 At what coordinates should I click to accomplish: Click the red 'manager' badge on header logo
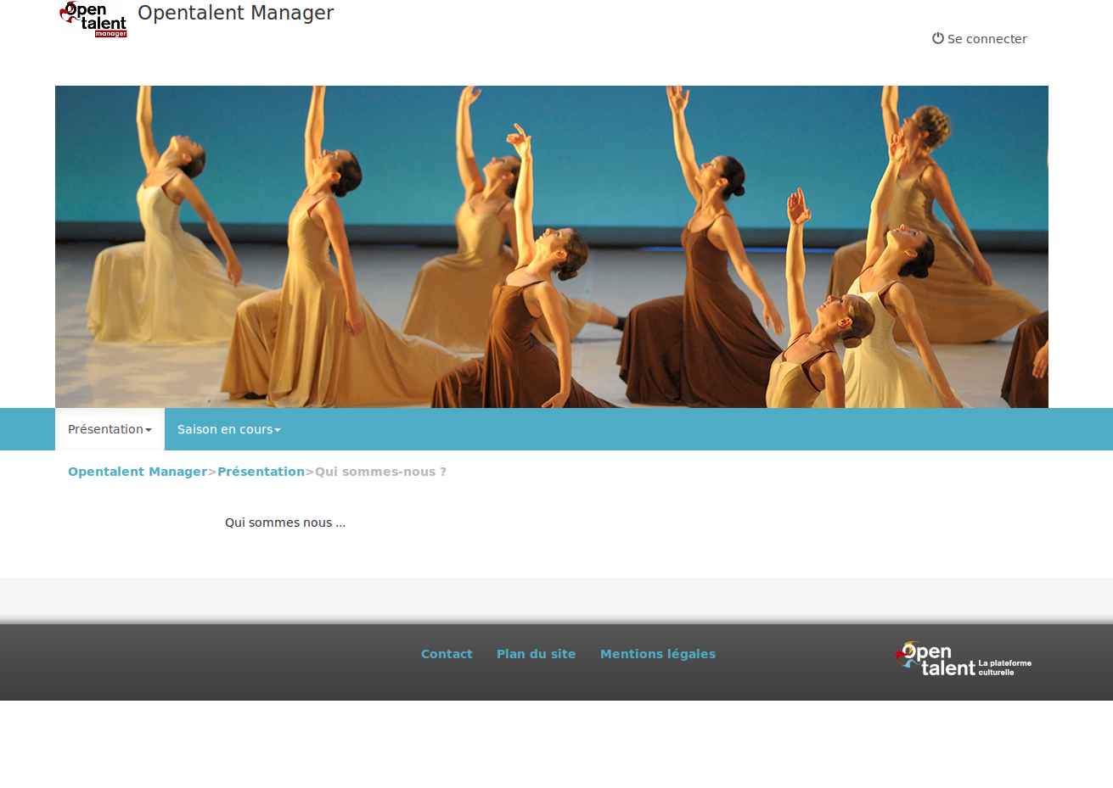click(x=110, y=34)
